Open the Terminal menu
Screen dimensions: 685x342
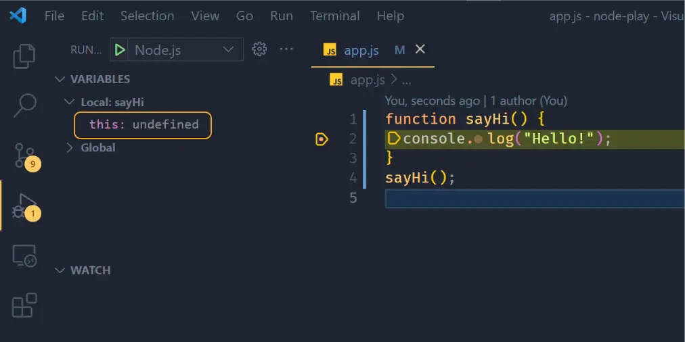334,16
